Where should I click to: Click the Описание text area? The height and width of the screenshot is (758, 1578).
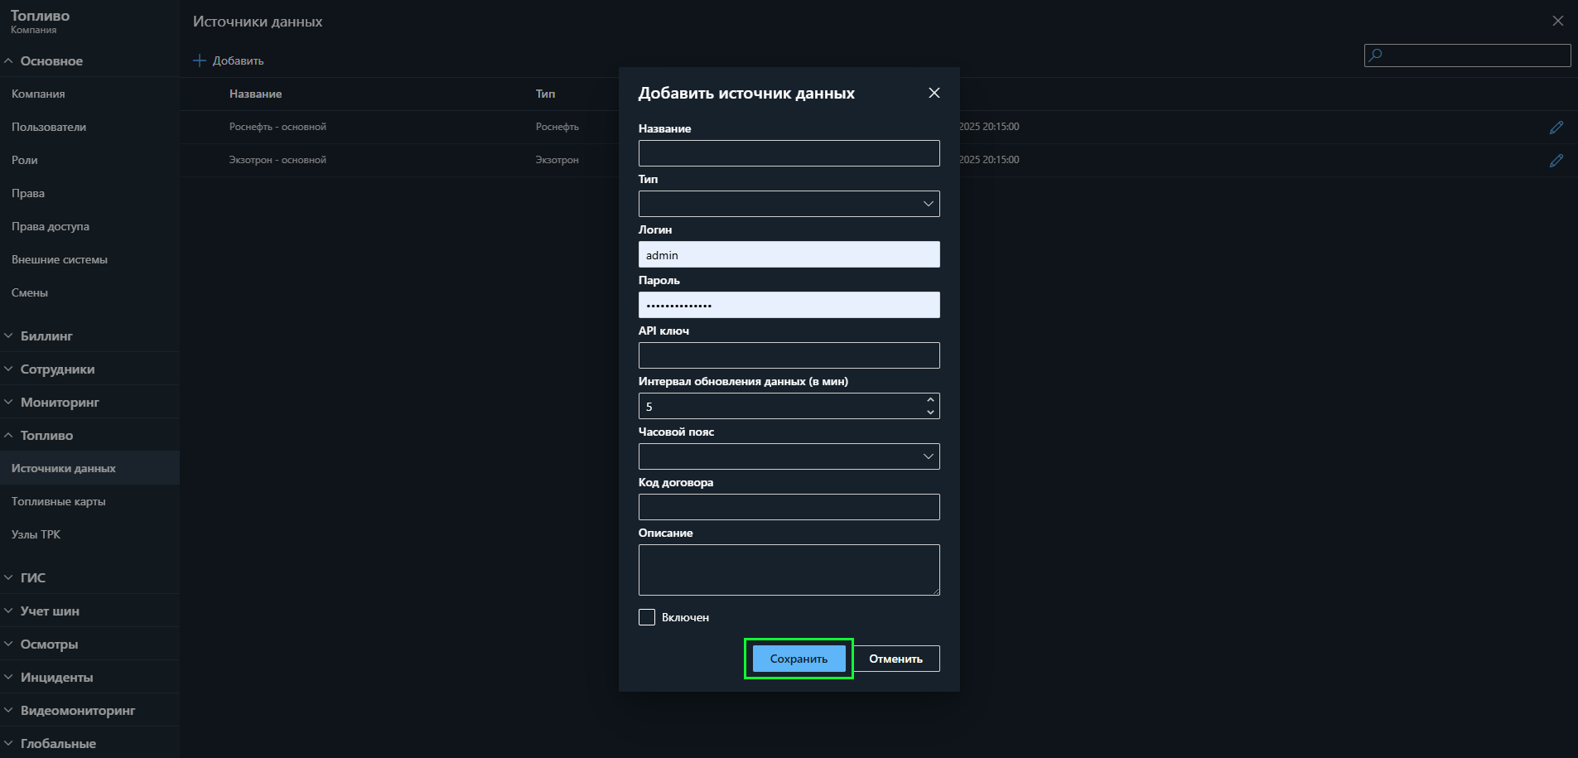tap(789, 569)
